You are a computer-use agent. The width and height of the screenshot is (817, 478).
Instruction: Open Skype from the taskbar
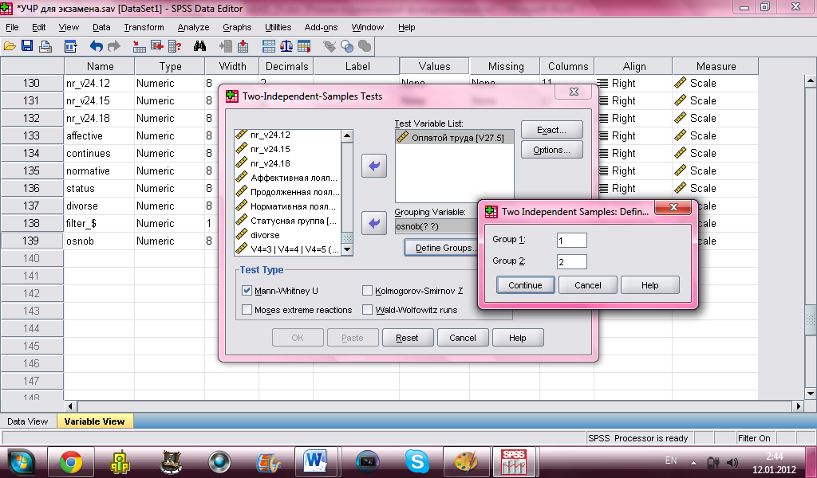click(416, 462)
